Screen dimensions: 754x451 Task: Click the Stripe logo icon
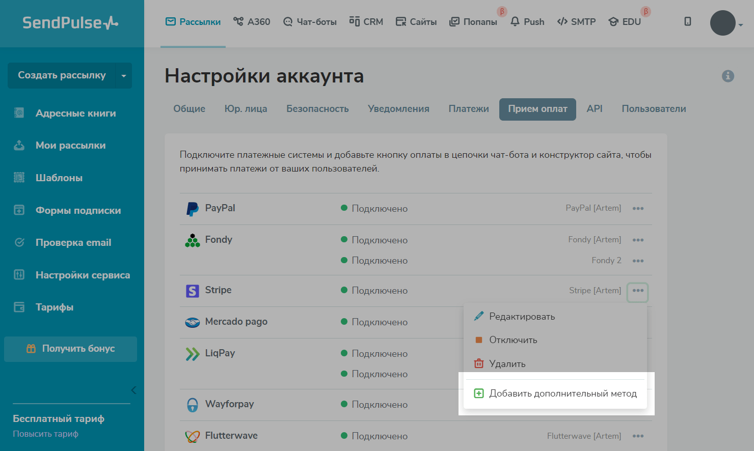tap(192, 291)
